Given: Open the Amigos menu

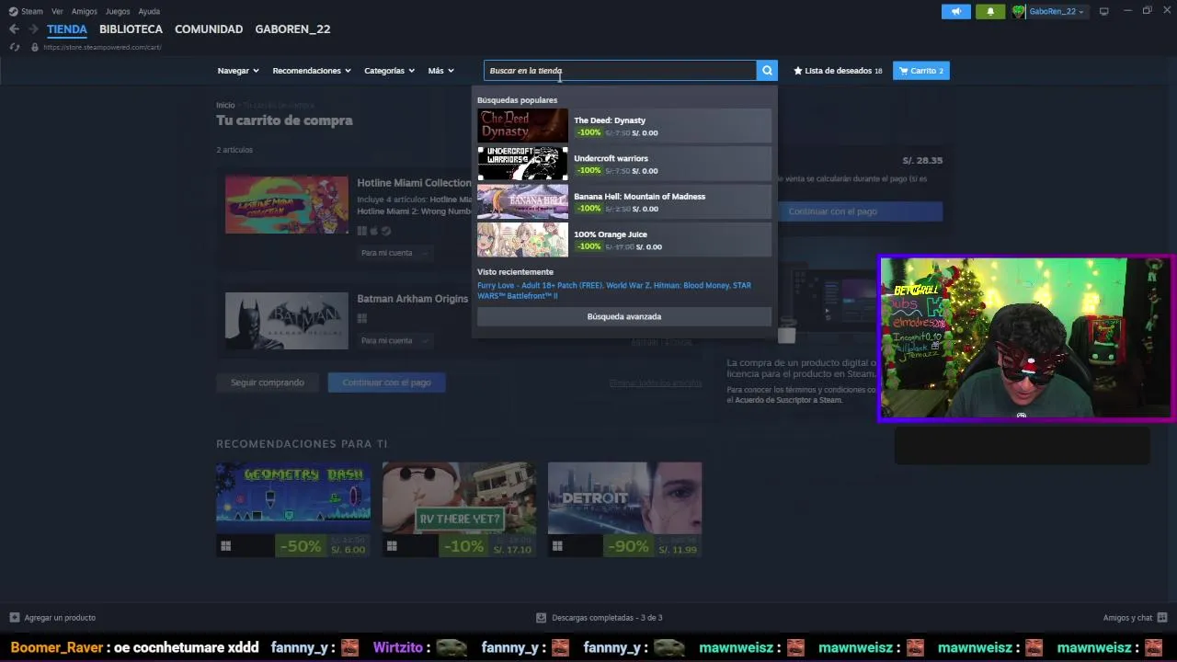Looking at the screenshot, I should tap(84, 11).
